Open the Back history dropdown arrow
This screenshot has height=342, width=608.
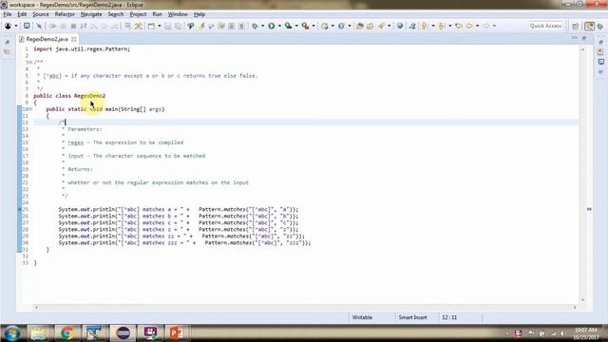click(477, 26)
